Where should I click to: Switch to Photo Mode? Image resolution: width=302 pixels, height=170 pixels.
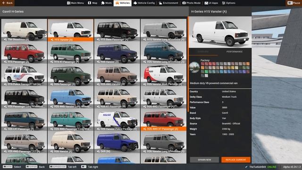(x=192, y=3)
